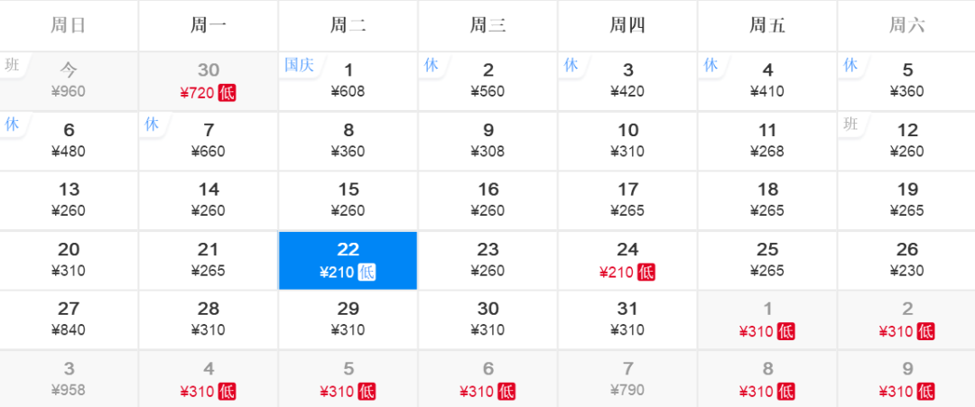Viewport: 975px width, 407px height.
Task: Select date 9 with ¥308 fare
Action: click(x=488, y=141)
